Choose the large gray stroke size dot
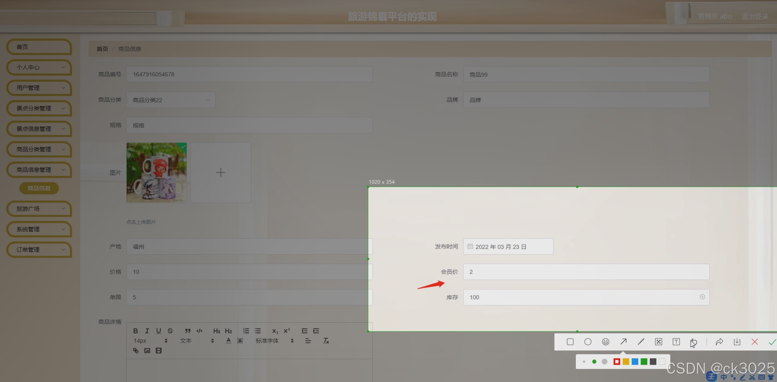This screenshot has height=382, width=777. pyautogui.click(x=604, y=362)
